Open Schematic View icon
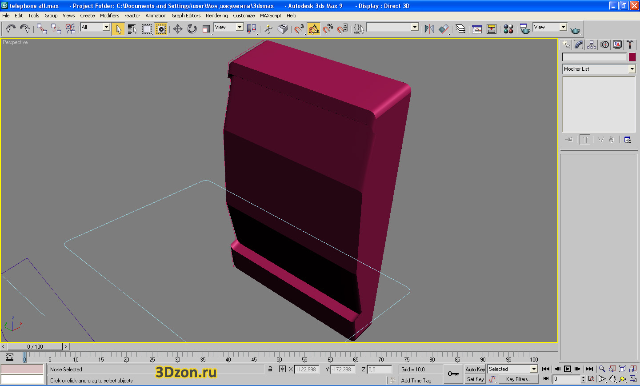This screenshot has height=386, width=640. pyautogui.click(x=492, y=29)
